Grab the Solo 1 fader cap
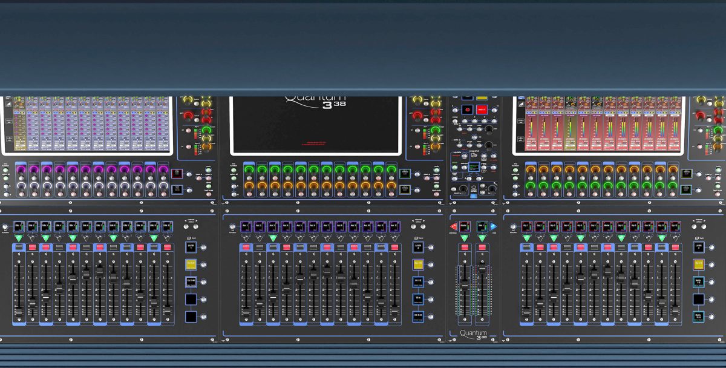Viewport: 726px width, 368px height. tap(482, 268)
